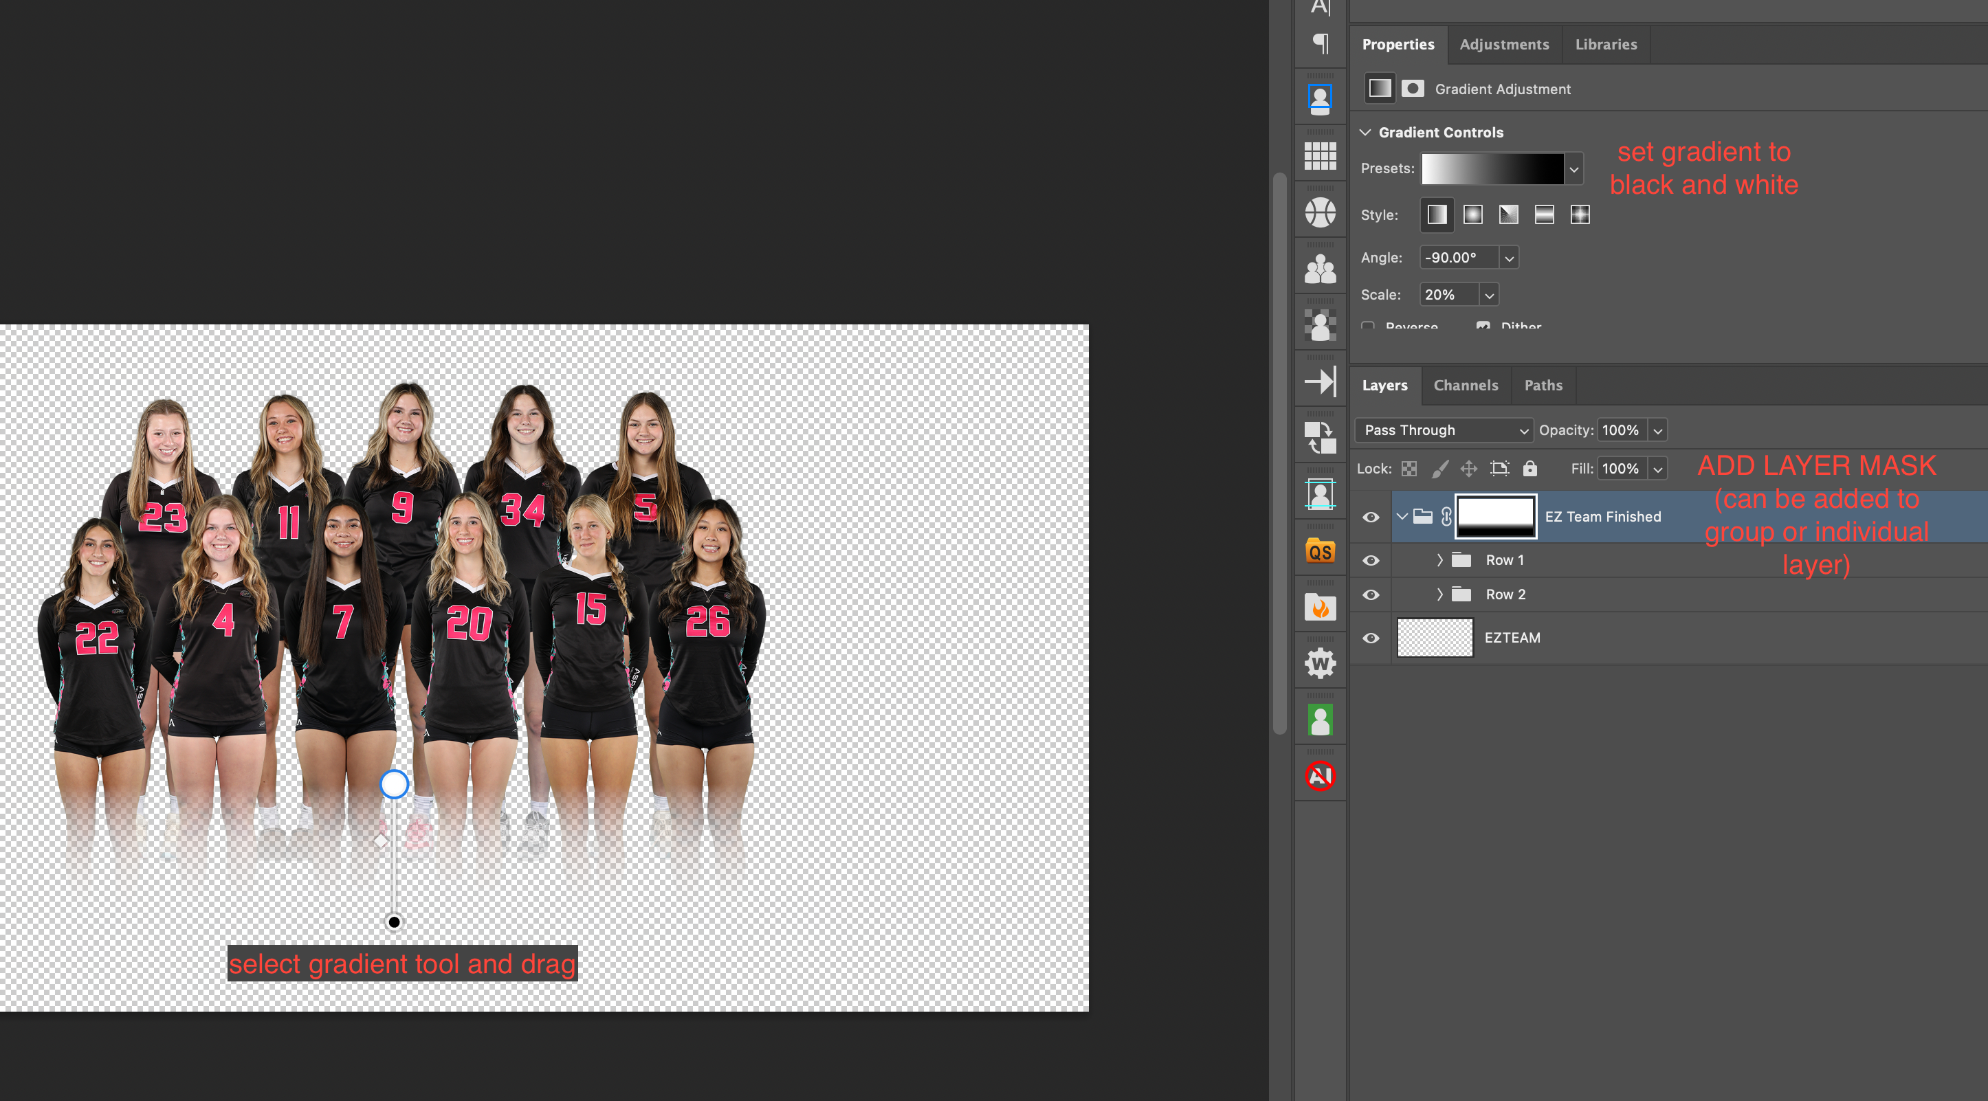Lock image pixels with brush icon

(x=1439, y=468)
